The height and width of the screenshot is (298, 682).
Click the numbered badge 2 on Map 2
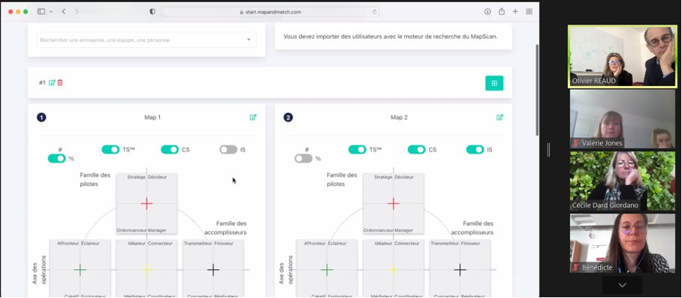tap(288, 117)
